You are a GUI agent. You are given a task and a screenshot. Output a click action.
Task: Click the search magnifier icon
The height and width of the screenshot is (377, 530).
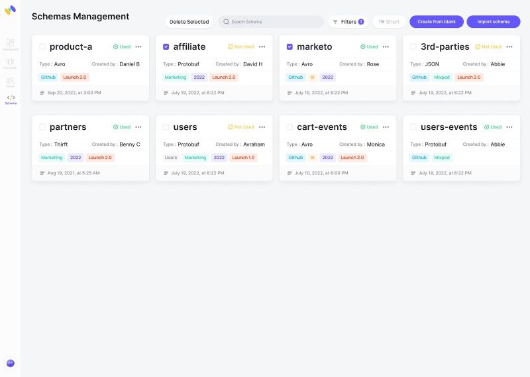[226, 22]
